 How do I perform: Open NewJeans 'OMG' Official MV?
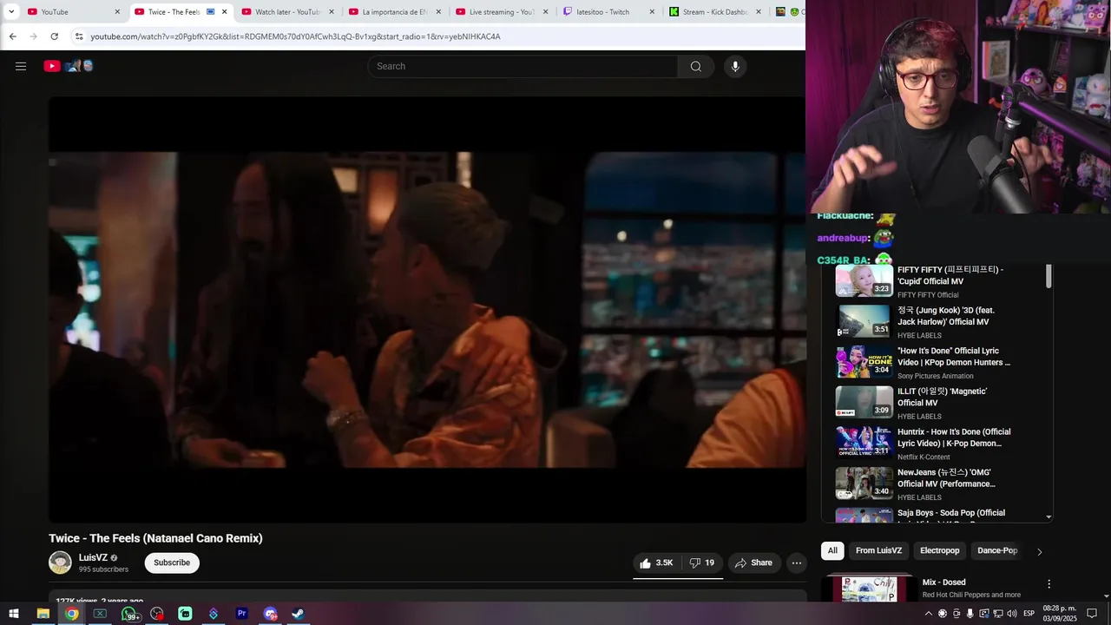click(x=937, y=484)
